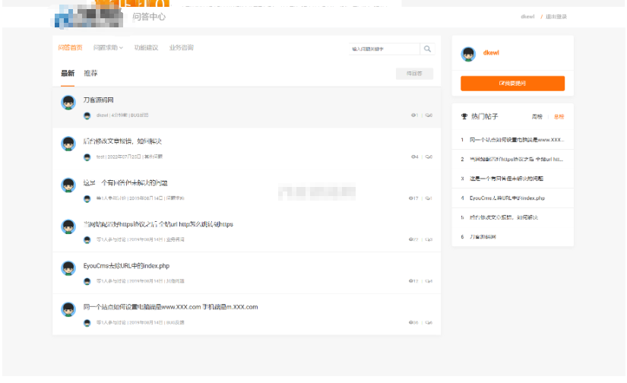Open the https protocol redirect question in main list
Image resolution: width=627 pixels, height=383 pixels.
pos(158,224)
